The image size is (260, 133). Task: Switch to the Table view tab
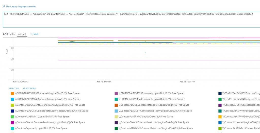[x=35, y=34]
